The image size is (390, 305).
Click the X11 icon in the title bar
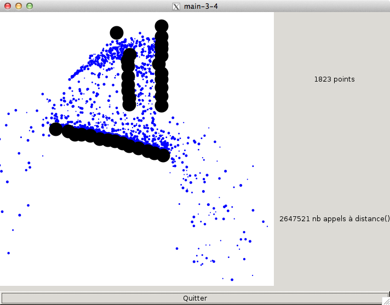[176, 7]
